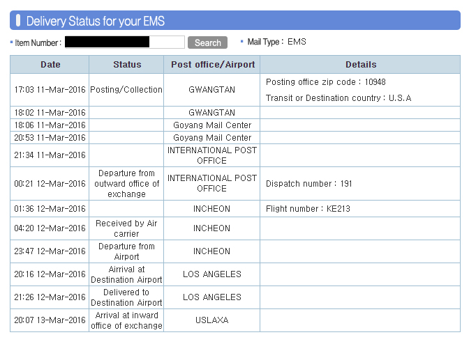469x344 pixels.
Task: Click the Date column header
Action: click(50, 65)
